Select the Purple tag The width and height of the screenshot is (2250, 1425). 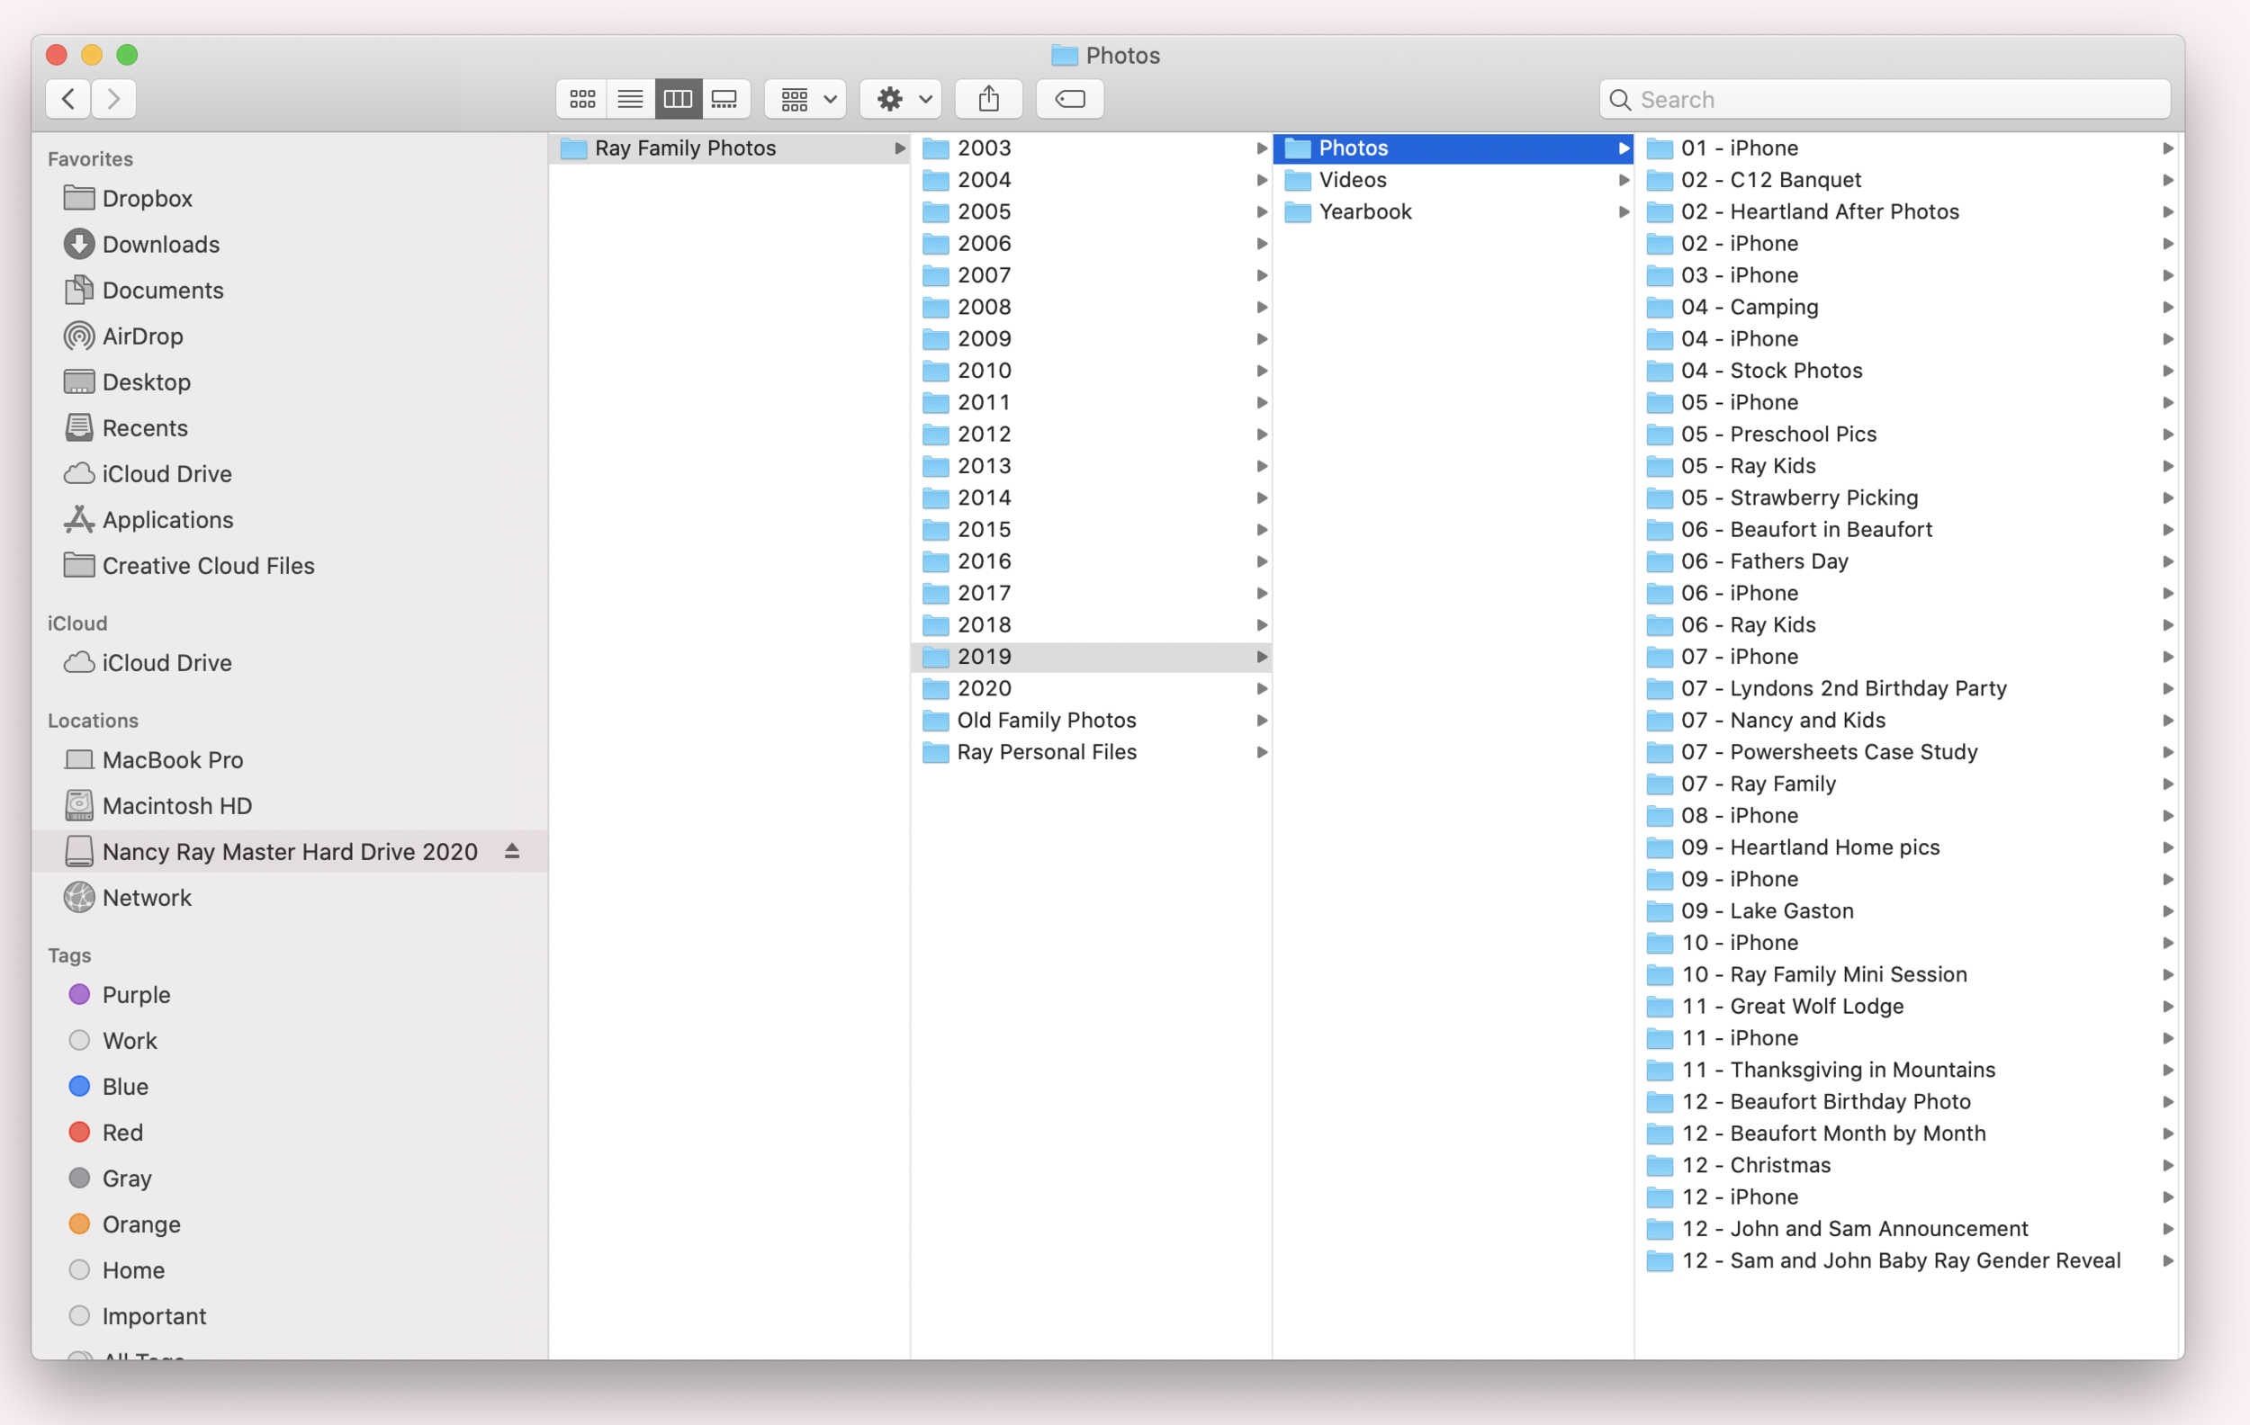click(x=137, y=994)
